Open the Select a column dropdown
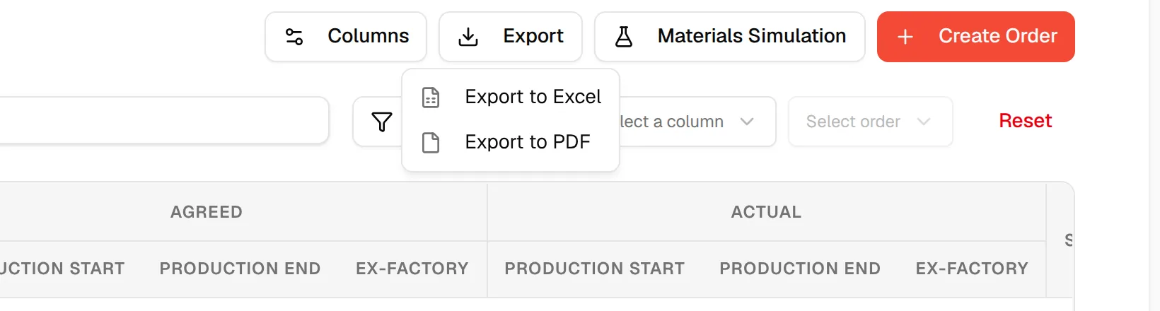 697,122
